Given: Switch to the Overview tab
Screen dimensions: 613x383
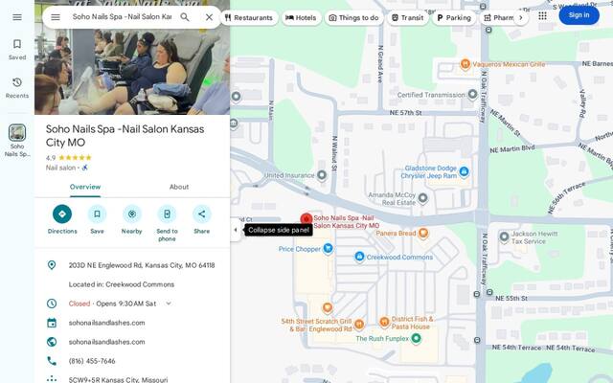Looking at the screenshot, I should (85, 187).
